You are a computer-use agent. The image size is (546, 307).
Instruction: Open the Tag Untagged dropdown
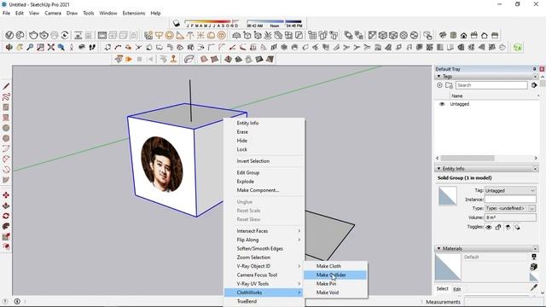[510, 190]
